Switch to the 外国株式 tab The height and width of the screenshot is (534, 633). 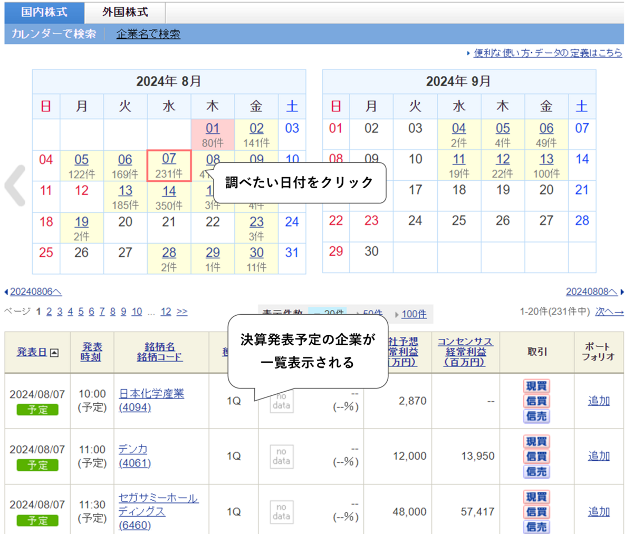(x=123, y=11)
